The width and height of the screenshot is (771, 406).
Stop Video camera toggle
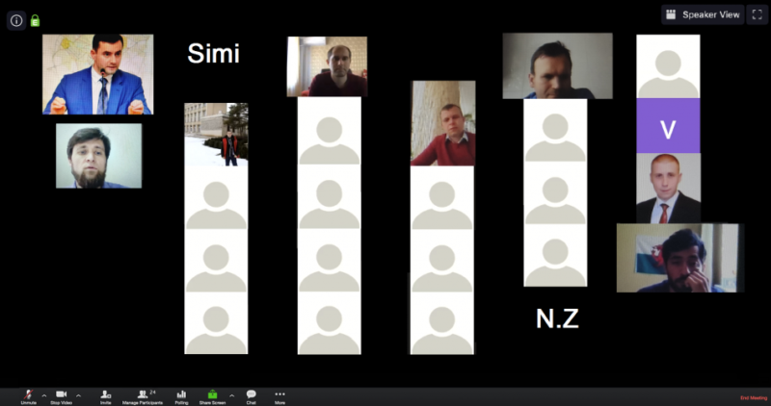[x=61, y=395]
